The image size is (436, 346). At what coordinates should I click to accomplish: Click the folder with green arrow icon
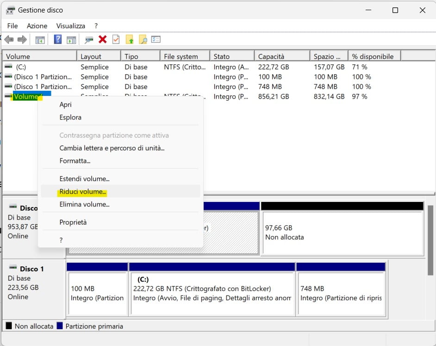click(x=130, y=40)
